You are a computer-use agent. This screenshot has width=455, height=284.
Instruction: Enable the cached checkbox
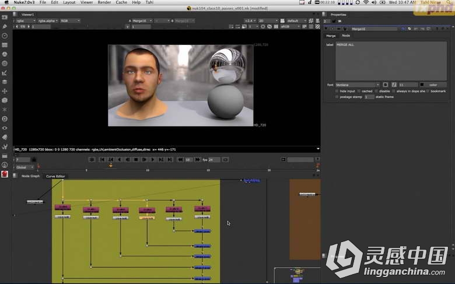click(359, 91)
